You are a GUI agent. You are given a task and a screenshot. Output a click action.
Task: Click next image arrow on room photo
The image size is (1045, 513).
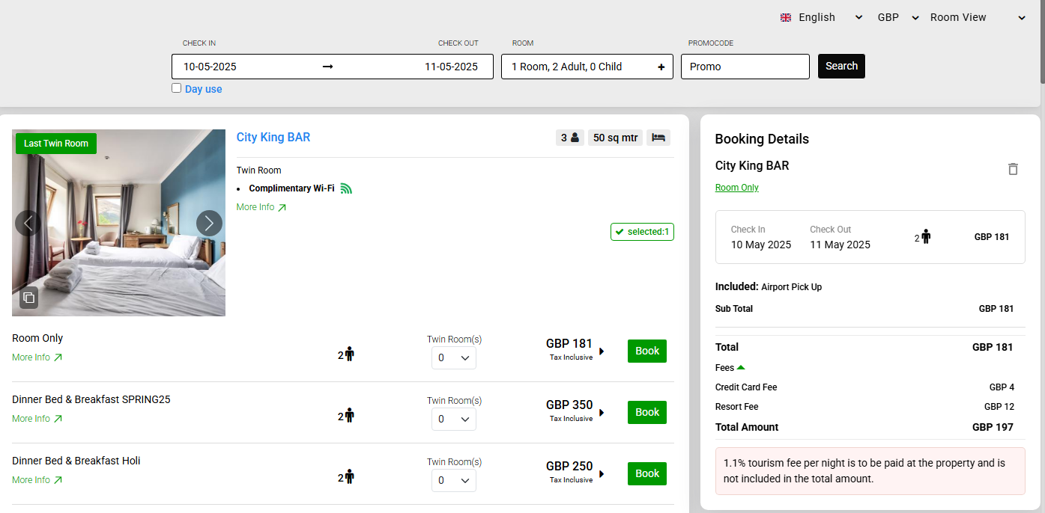209,223
